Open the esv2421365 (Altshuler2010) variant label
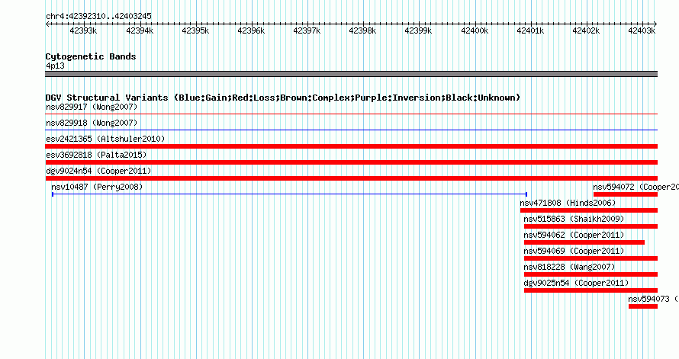This screenshot has width=679, height=359. click(105, 139)
